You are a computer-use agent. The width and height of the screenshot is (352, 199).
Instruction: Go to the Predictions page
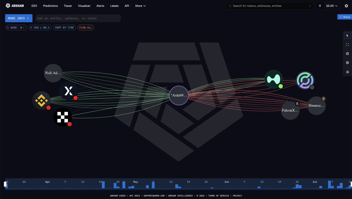click(50, 6)
